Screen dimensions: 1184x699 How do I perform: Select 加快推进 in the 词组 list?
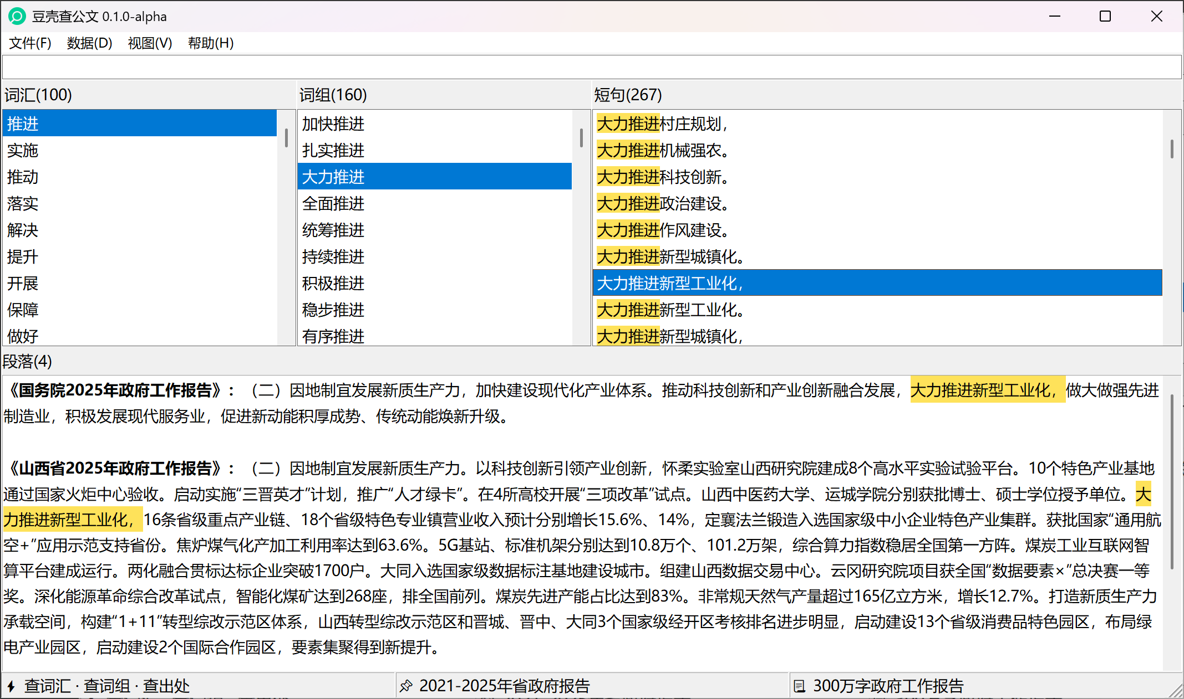[333, 124]
